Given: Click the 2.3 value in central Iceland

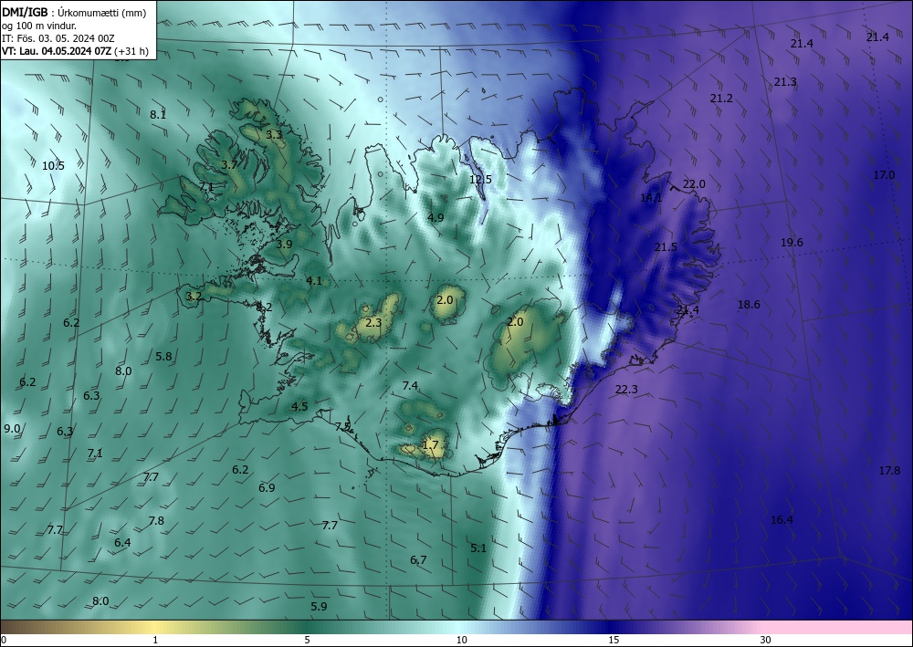Looking at the screenshot, I should [x=373, y=322].
